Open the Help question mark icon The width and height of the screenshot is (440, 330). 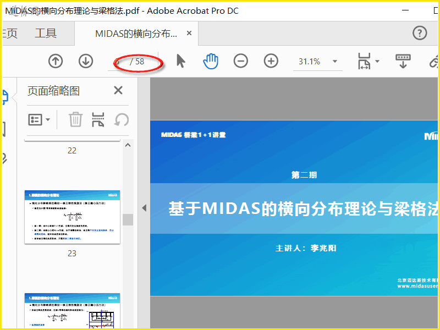pyautogui.click(x=420, y=33)
